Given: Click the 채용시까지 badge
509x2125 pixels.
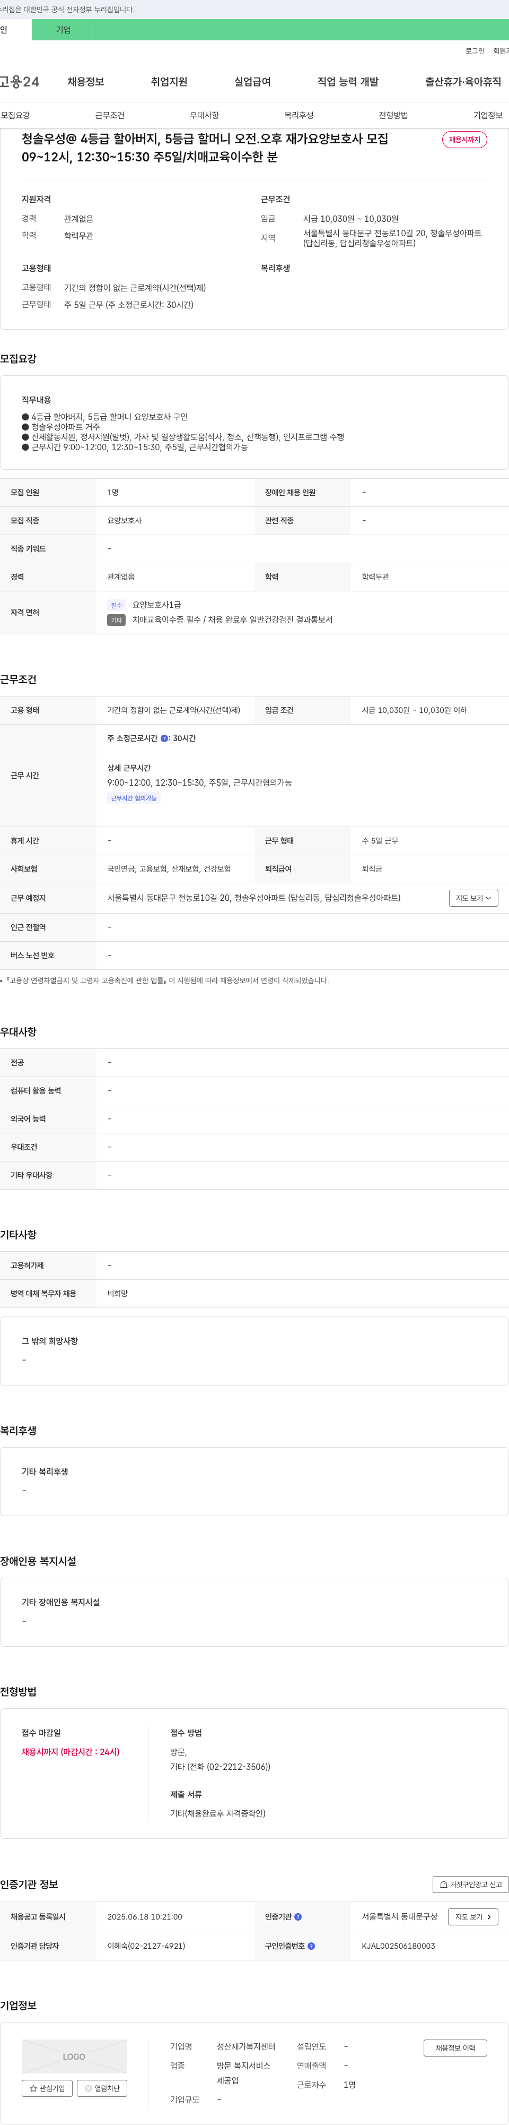Looking at the screenshot, I should (464, 140).
